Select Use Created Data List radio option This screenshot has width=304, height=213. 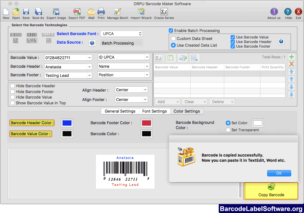173,45
